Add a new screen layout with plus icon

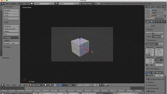coord(51,3)
